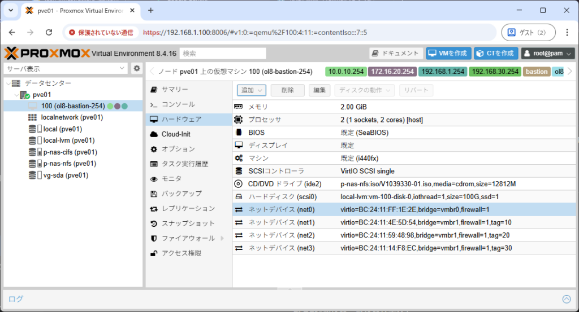Expand the ファイアウォール submenu arrow
Screen dimensions: 579x312
pyautogui.click(x=222, y=238)
